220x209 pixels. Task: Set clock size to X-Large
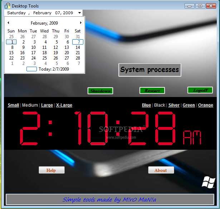64,105
